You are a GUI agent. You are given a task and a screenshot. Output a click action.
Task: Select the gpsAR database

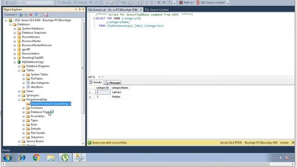26,50
